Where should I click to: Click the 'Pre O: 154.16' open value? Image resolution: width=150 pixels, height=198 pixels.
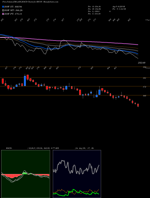[94, 7]
